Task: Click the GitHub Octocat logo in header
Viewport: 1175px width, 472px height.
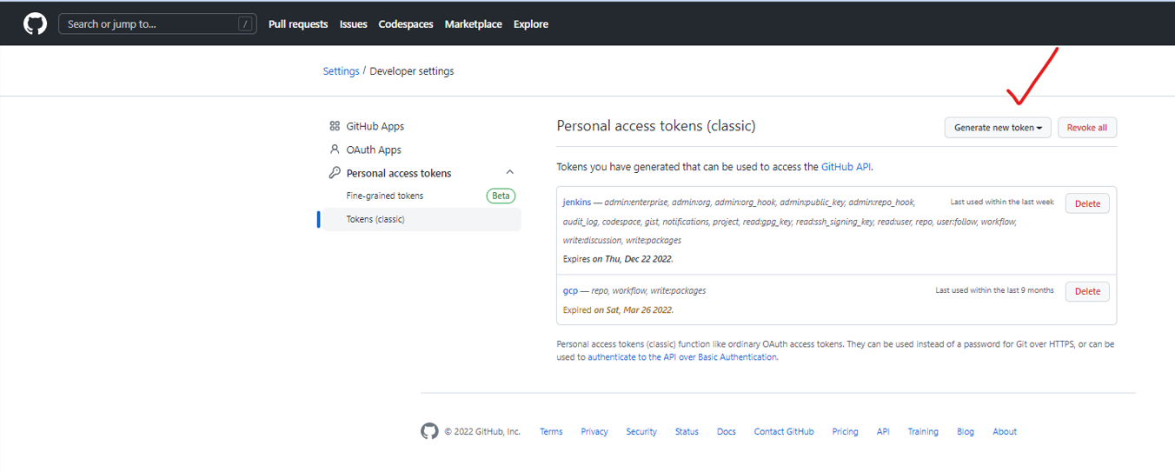Action: (x=35, y=24)
